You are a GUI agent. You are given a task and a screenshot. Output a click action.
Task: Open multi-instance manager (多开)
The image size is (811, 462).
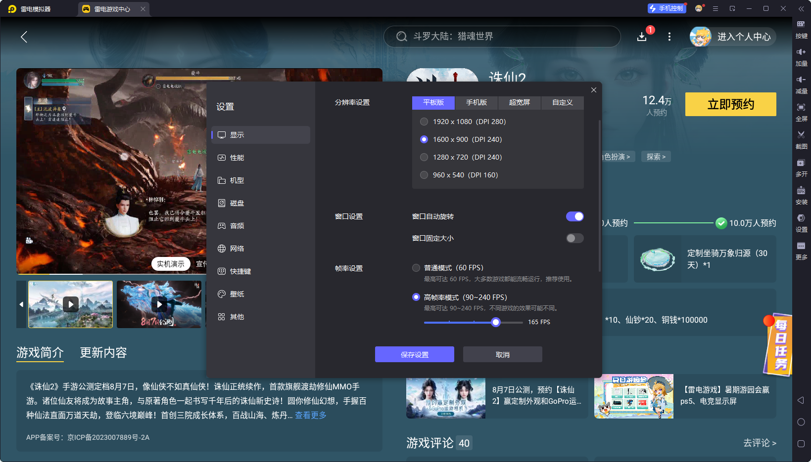click(x=802, y=168)
